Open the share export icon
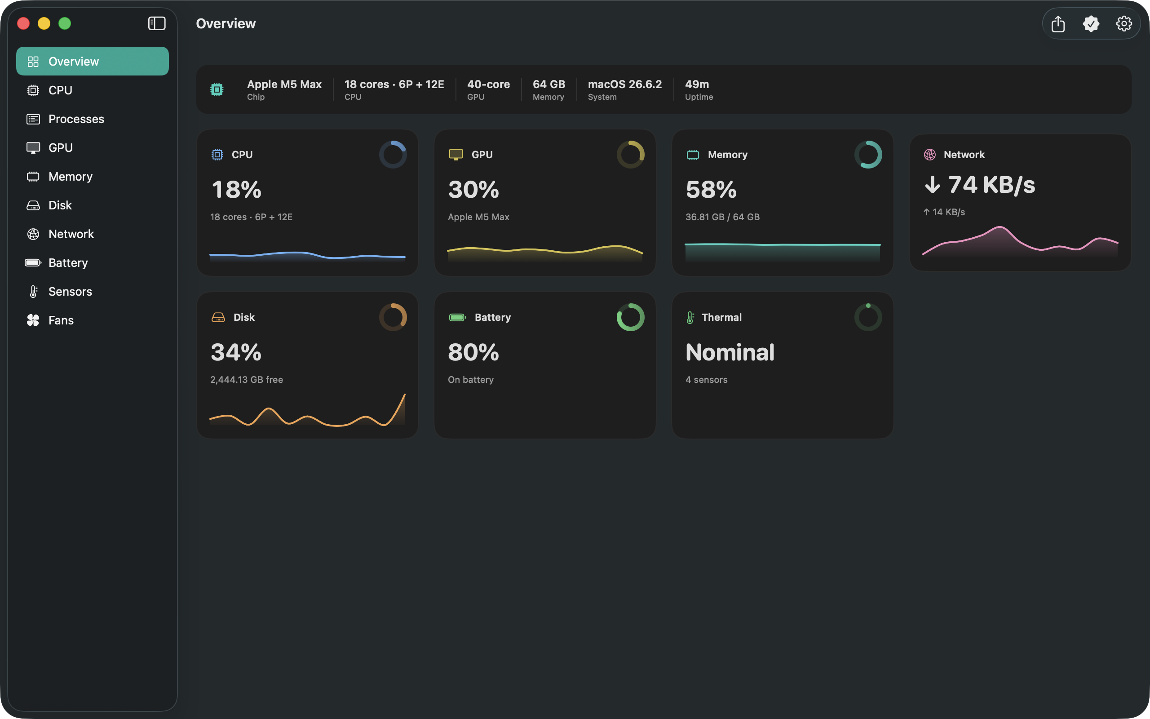Image resolution: width=1150 pixels, height=719 pixels. pos(1058,23)
